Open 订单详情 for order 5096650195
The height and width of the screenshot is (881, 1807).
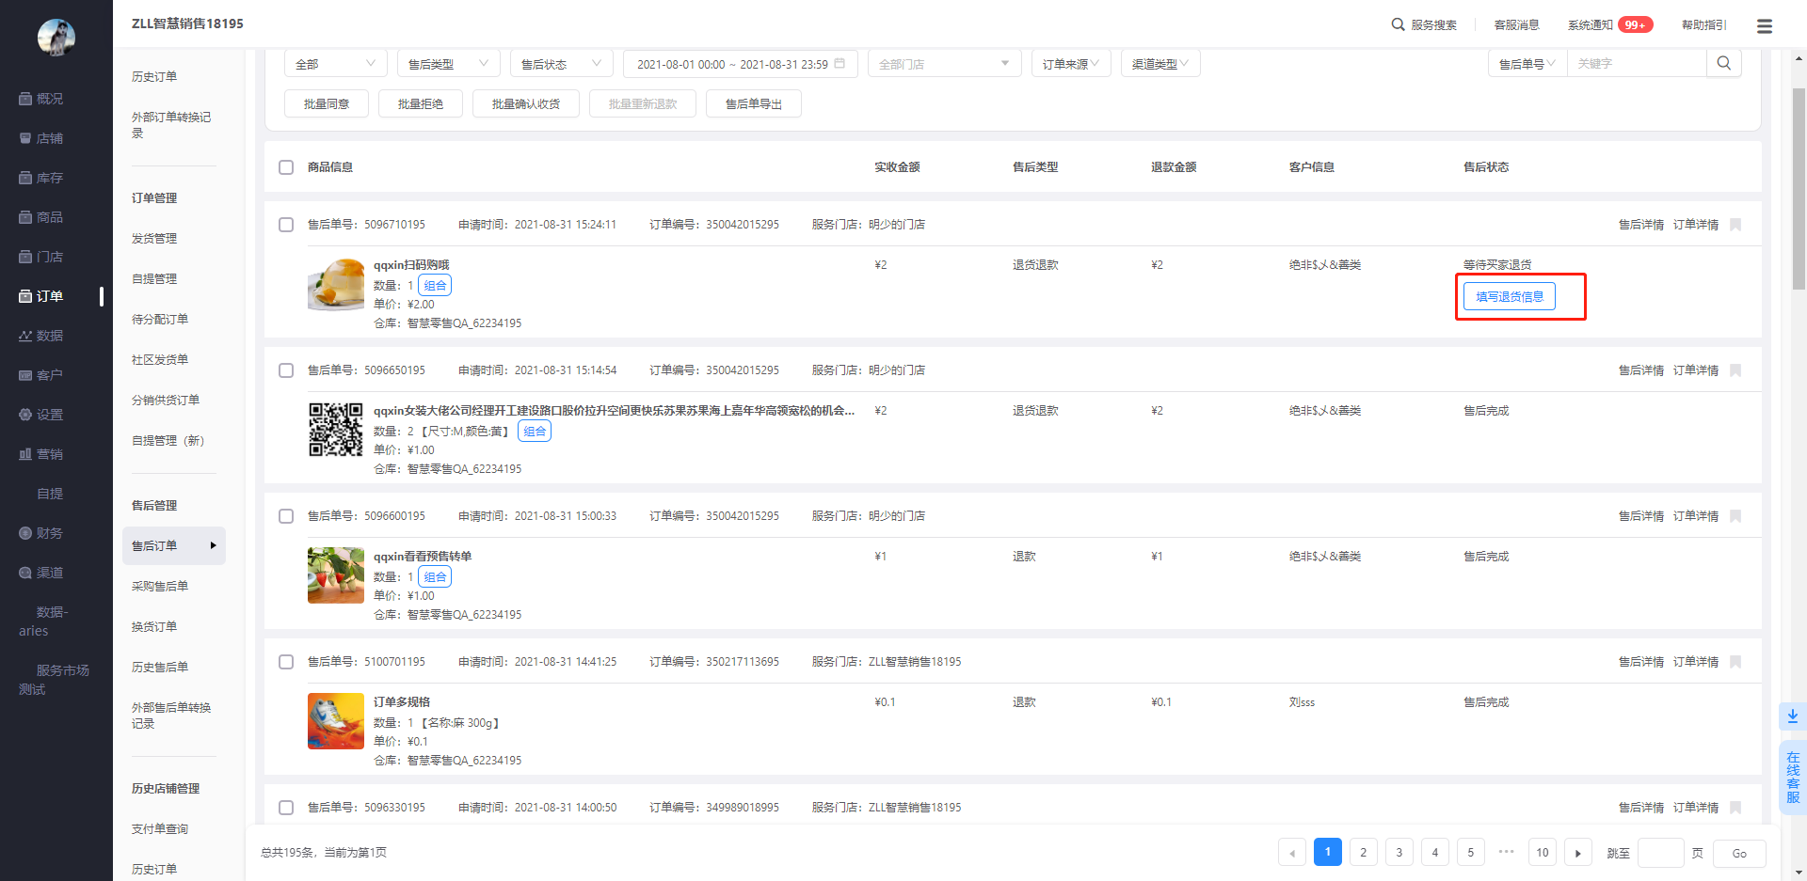pos(1696,370)
